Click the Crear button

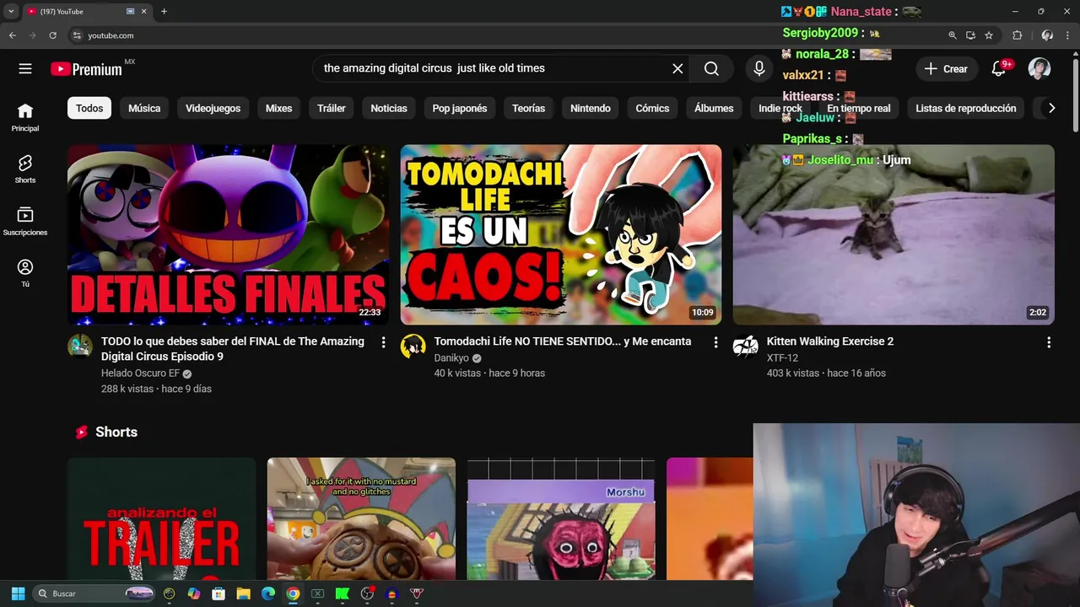click(947, 69)
